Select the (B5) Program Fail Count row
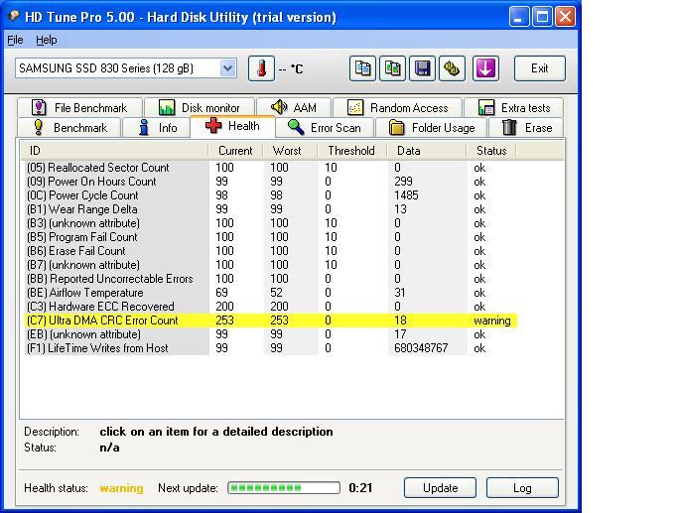This screenshot has height=513, width=678. click(x=269, y=237)
